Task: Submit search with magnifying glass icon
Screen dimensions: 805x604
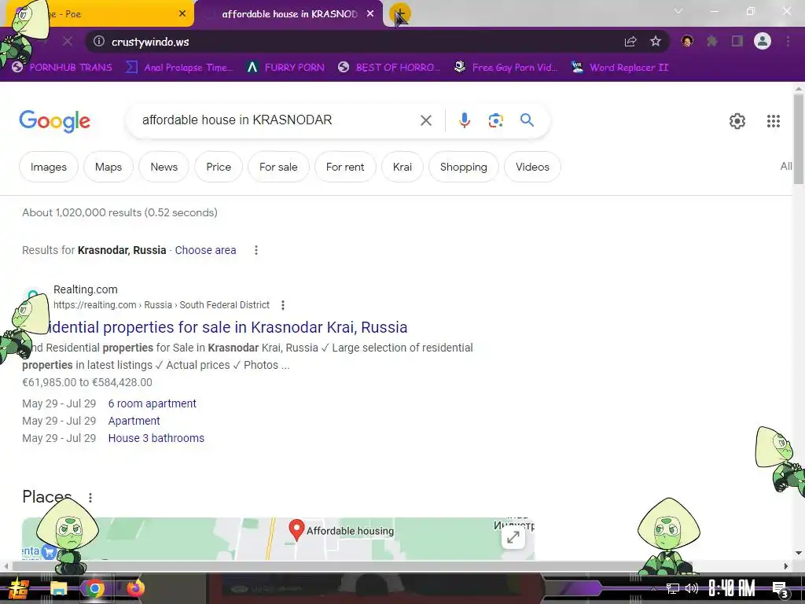Action: tap(527, 120)
